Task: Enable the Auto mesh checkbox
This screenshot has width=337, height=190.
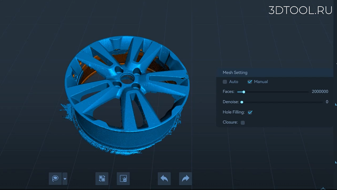Action: coord(225,82)
